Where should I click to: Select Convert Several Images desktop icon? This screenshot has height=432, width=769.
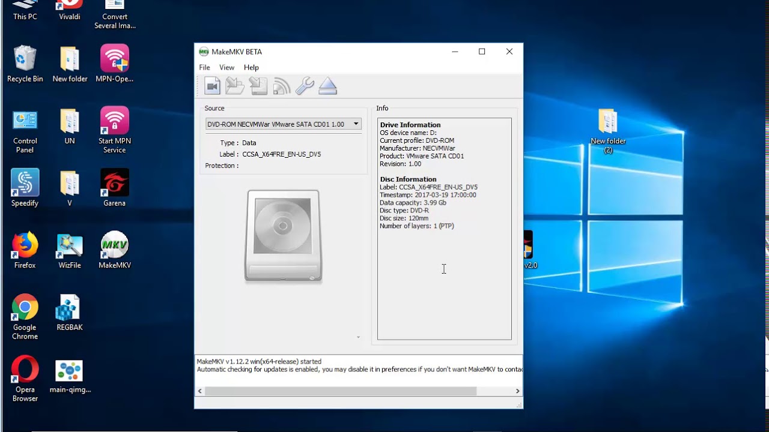(x=115, y=15)
